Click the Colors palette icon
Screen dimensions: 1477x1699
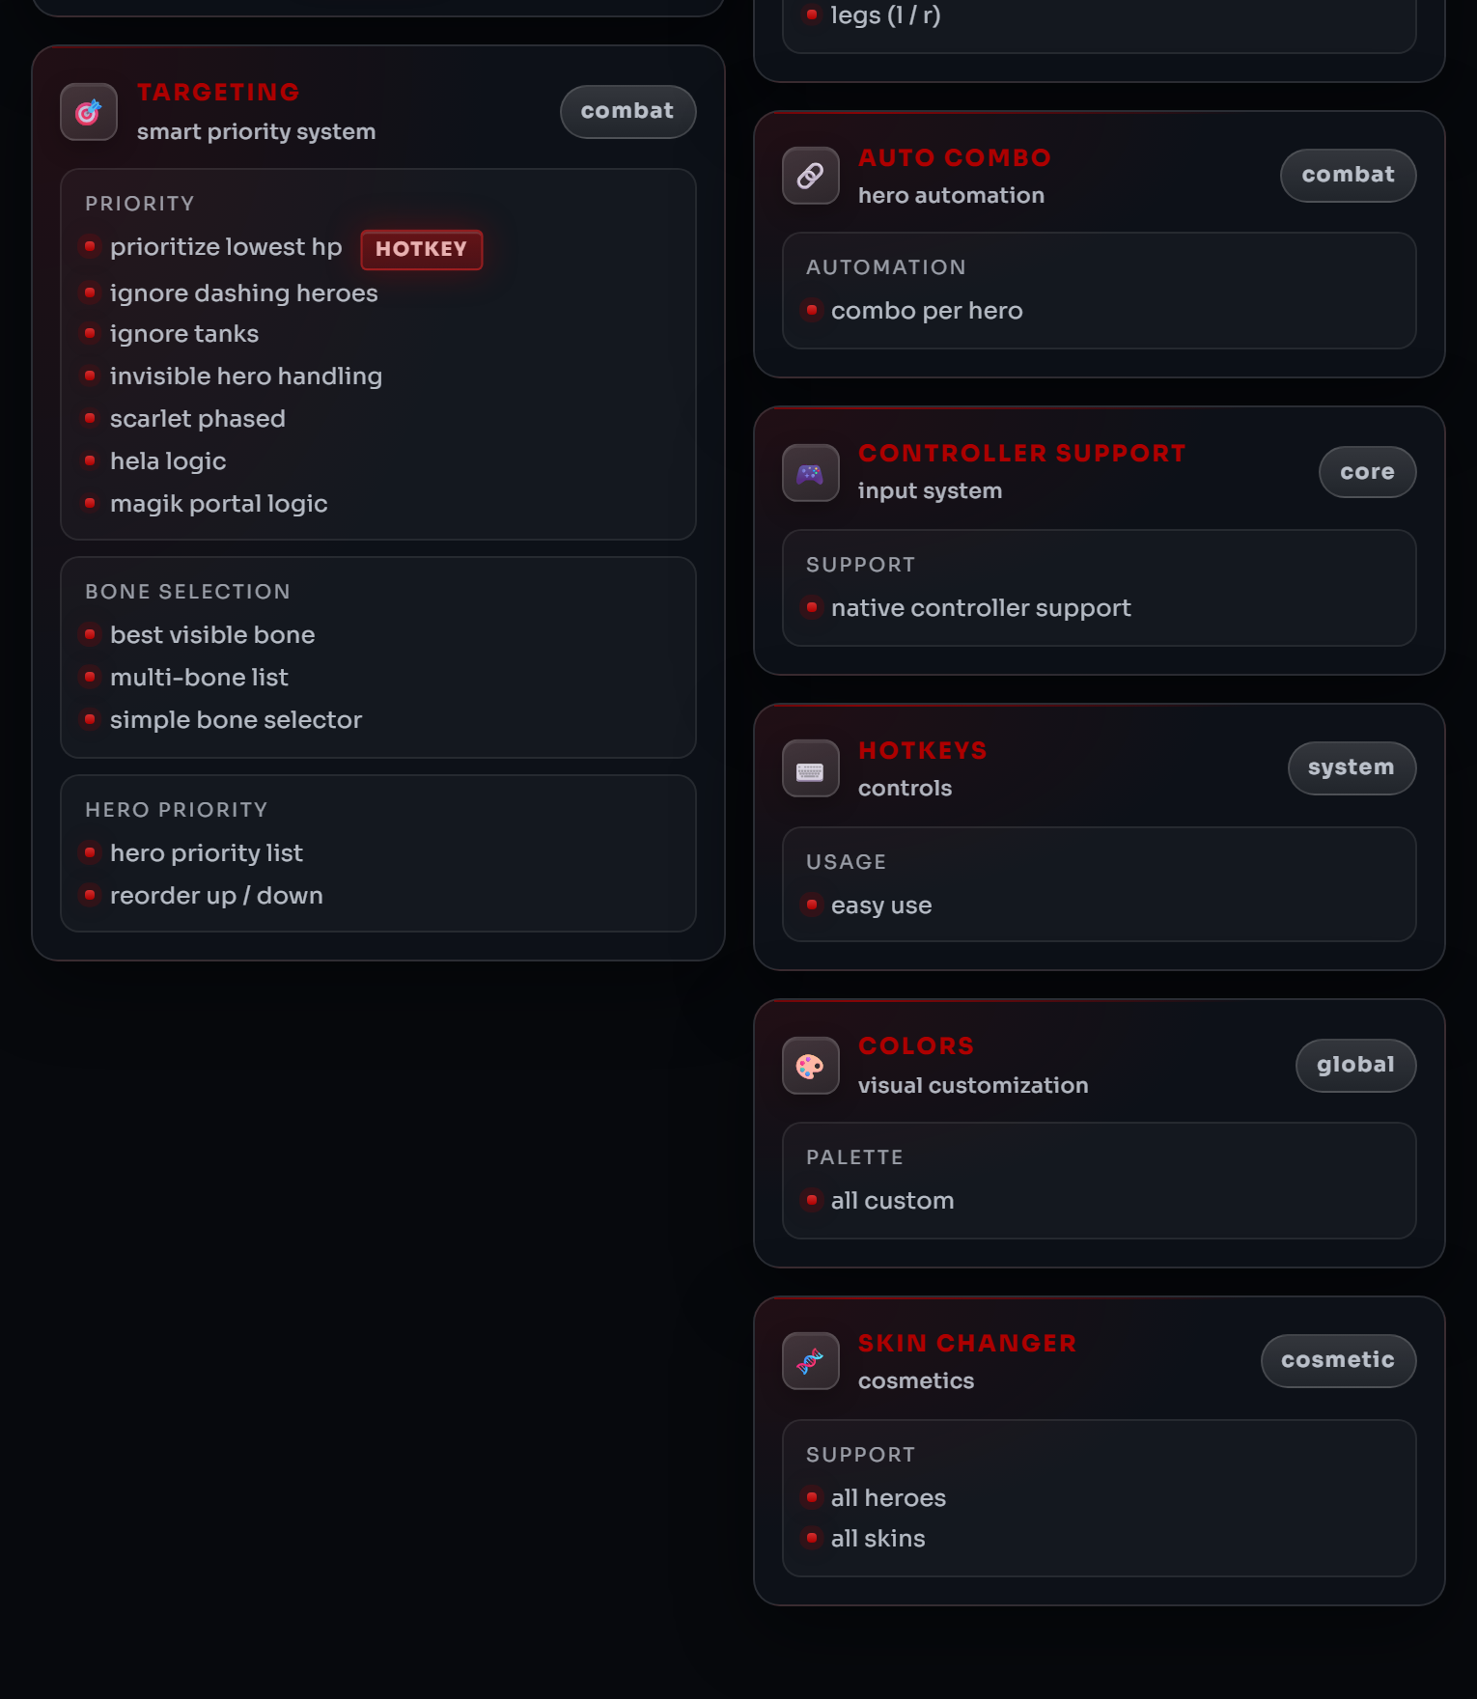pos(810,1066)
